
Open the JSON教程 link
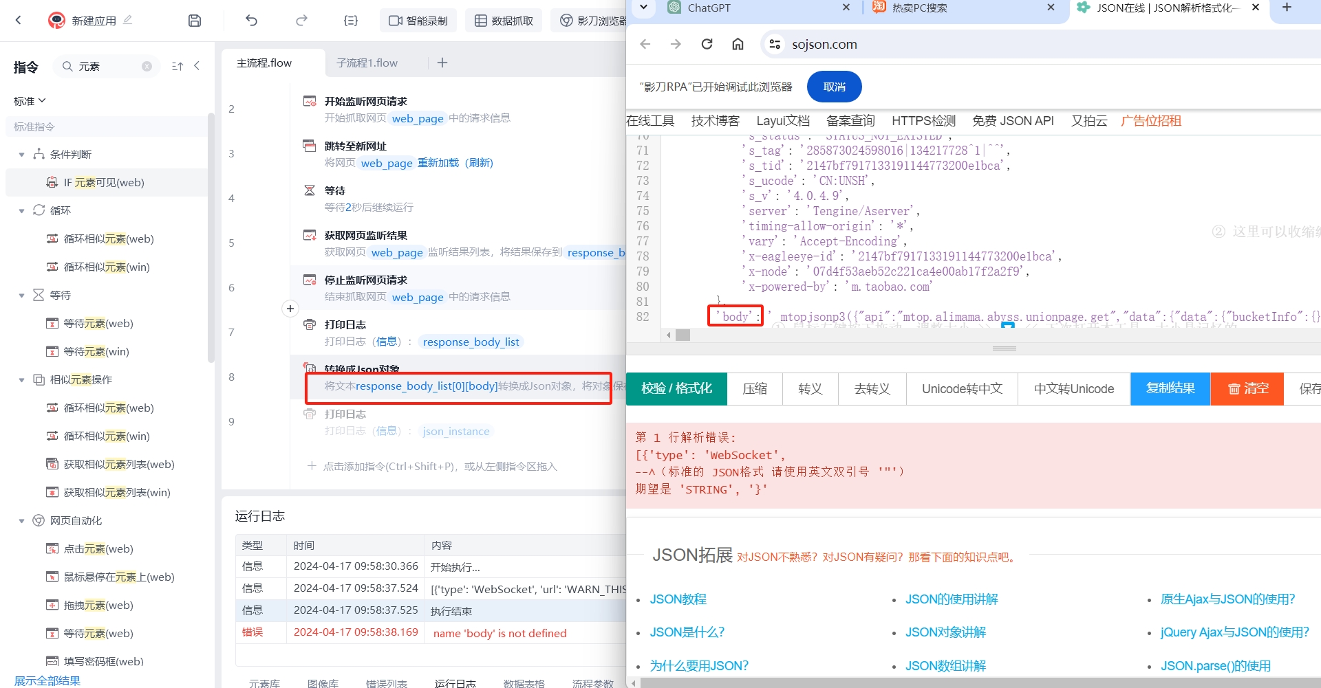678,599
